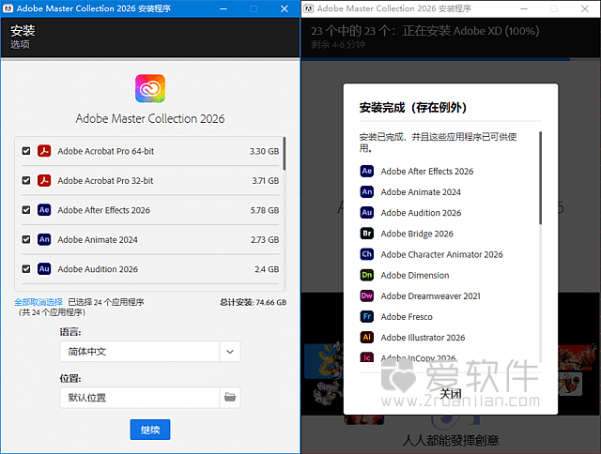Click Adobe Dimension entry
The width and height of the screenshot is (601, 454).
[415, 275]
